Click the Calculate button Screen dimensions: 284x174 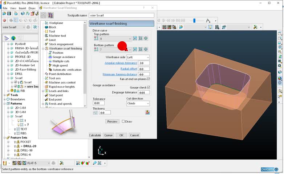(x=95, y=135)
